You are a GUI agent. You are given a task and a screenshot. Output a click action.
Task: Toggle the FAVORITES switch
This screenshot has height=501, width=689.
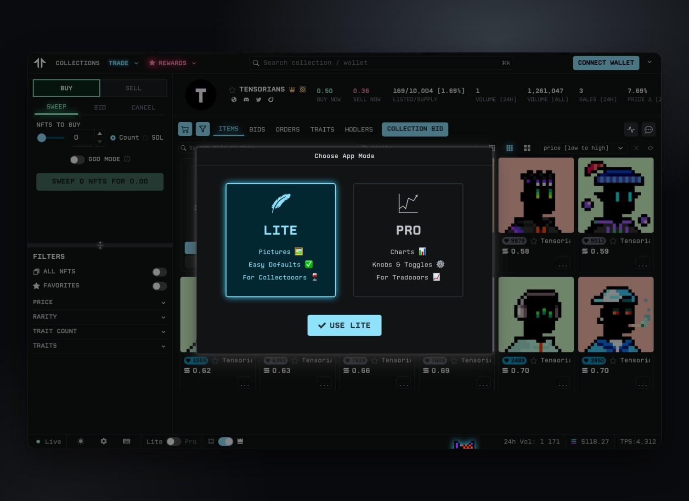159,286
